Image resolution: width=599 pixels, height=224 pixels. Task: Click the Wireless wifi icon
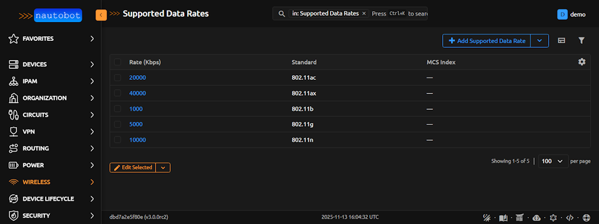pos(13,182)
